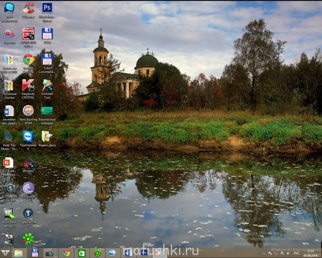Click the Nero Burning ROM icon
Image resolution: width=322 pixels, height=258 pixels.
point(28,111)
